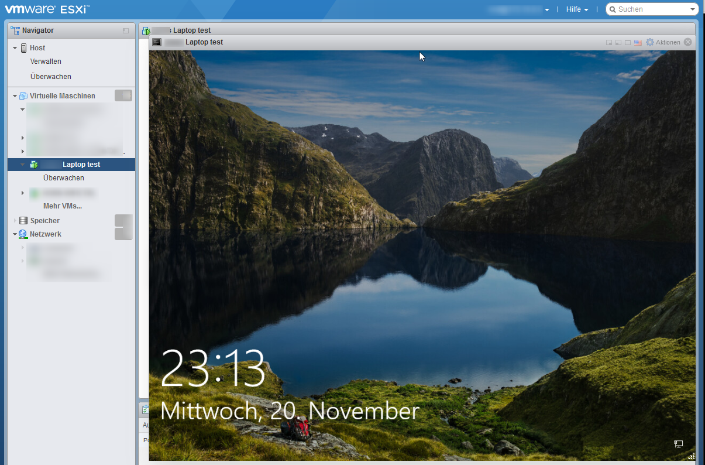Screen dimensions: 705x465
Task: Open the Aktionen gear menu
Action: [663, 42]
